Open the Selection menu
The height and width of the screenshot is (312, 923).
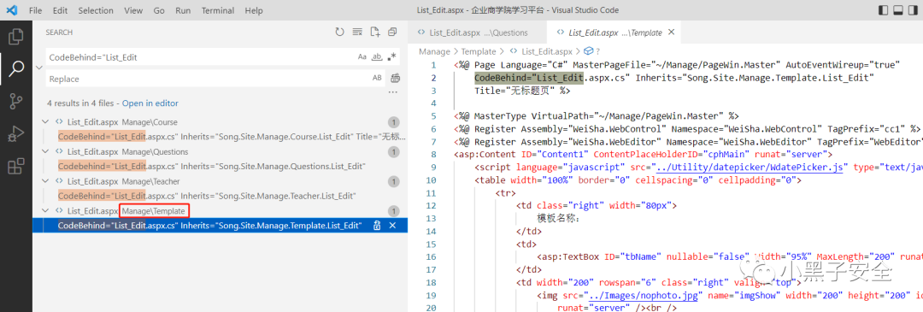point(96,10)
